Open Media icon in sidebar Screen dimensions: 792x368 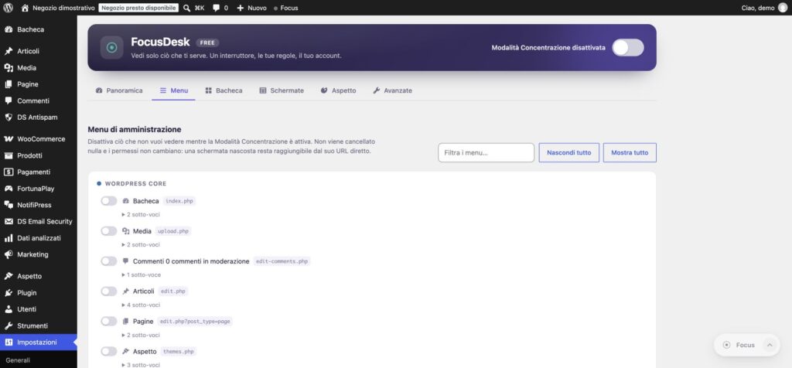pos(8,67)
